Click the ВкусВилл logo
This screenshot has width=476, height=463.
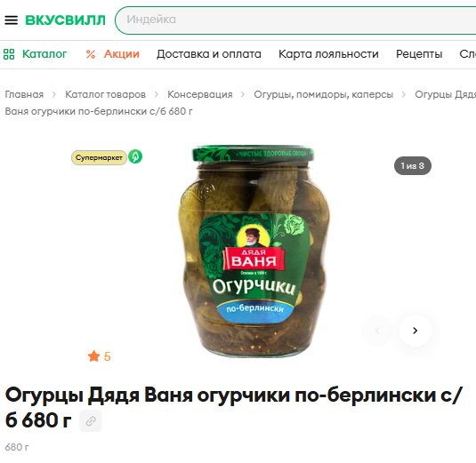pyautogui.click(x=65, y=20)
